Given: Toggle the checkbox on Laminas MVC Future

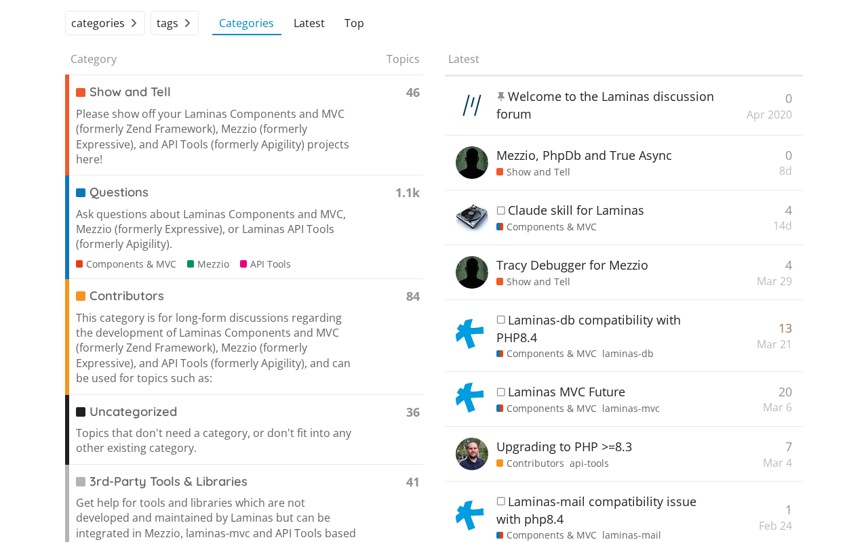Looking at the screenshot, I should [501, 392].
